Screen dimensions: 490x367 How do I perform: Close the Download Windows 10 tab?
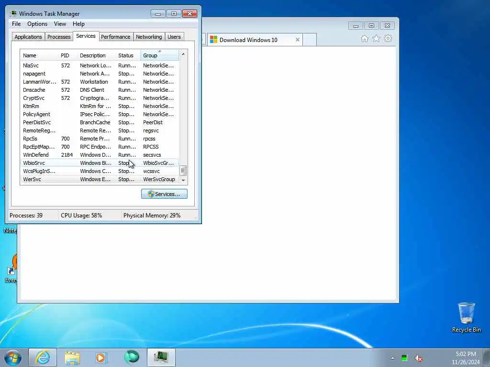pyautogui.click(x=298, y=40)
